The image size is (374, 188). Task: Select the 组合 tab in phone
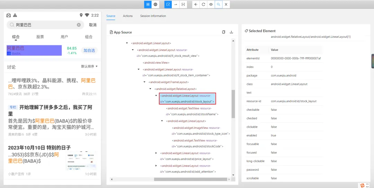[x=89, y=37]
